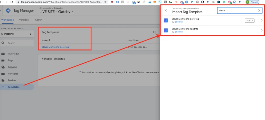Viewport: 265px width, 120px height.
Task: Click the Last Edited column header
Action: (x=133, y=40)
